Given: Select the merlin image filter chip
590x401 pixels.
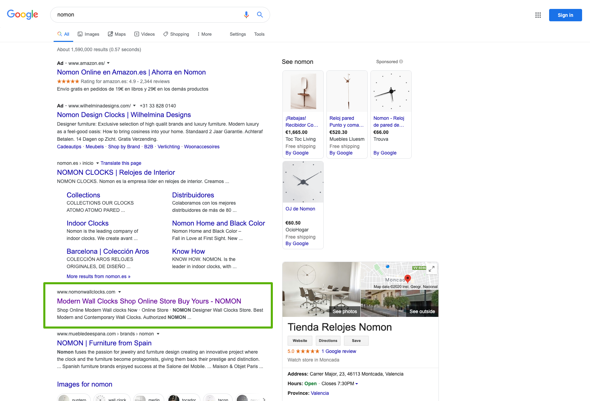Looking at the screenshot, I should pyautogui.click(x=148, y=398).
